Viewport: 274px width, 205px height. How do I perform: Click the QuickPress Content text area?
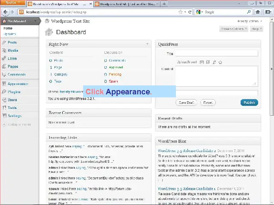pyautogui.click(x=217, y=76)
